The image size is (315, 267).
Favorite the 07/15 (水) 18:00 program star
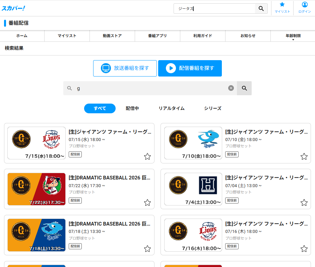pyautogui.click(x=147, y=156)
